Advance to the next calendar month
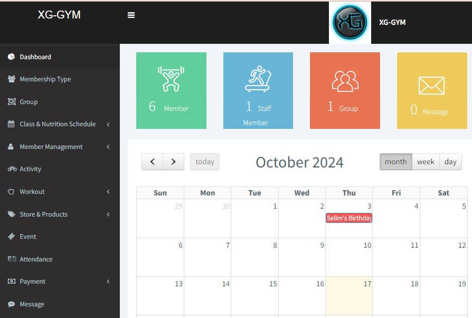Screen dimensions: 472x318 coord(173,162)
